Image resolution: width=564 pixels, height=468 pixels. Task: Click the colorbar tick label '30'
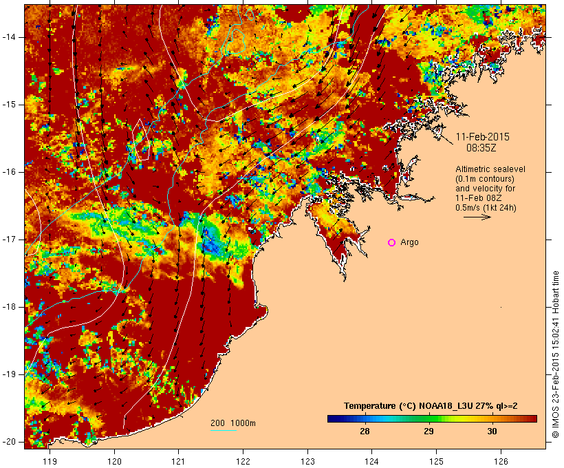click(x=492, y=432)
